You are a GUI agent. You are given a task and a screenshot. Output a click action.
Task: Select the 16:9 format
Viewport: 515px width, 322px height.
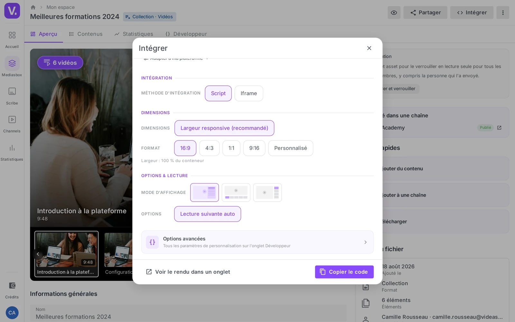click(x=185, y=148)
